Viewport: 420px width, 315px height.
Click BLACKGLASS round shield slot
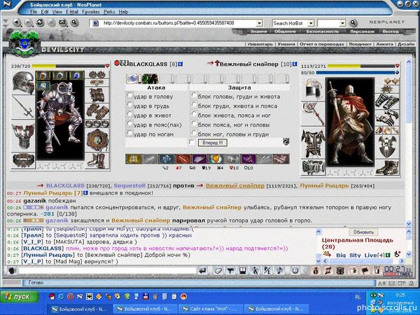[x=97, y=139]
